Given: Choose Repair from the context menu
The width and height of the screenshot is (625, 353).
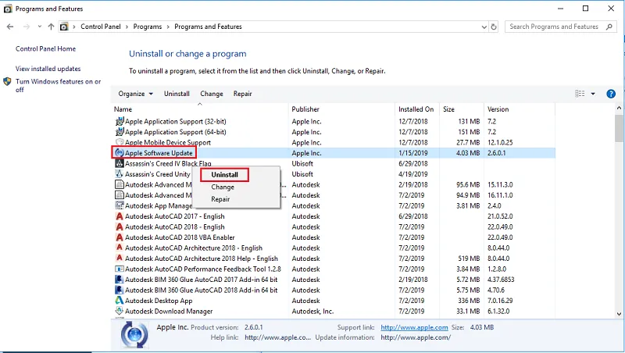Looking at the screenshot, I should [220, 199].
